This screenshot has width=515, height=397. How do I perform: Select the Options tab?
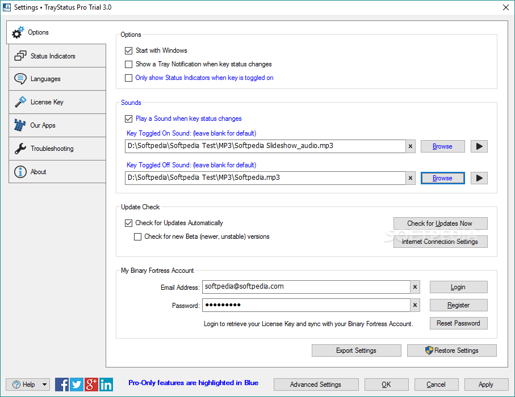(x=56, y=32)
